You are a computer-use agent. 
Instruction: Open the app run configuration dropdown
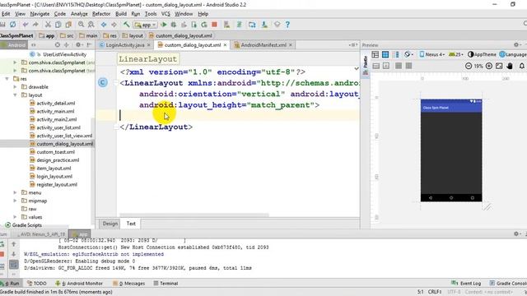pos(145,25)
